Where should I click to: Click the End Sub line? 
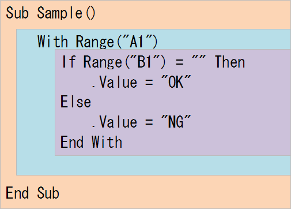[x=32, y=193]
